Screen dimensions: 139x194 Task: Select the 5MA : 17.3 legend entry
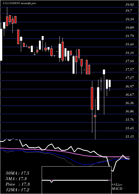[16, 179]
